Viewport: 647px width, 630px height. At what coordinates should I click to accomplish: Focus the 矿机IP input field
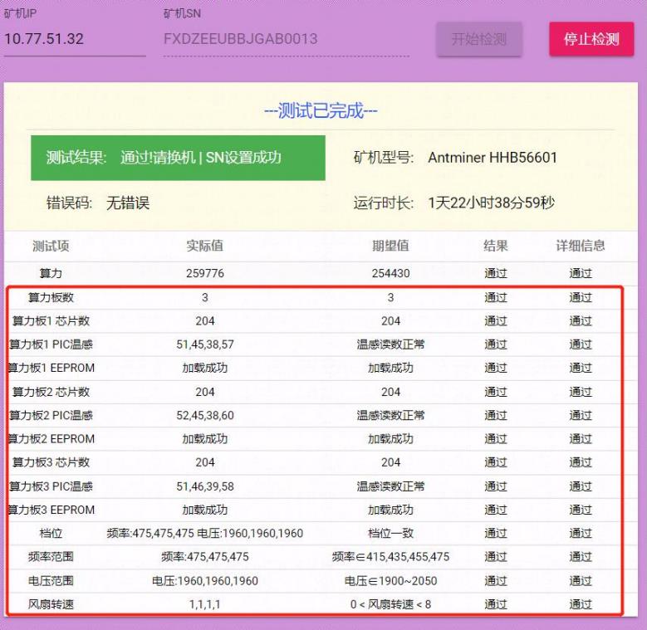(x=73, y=39)
